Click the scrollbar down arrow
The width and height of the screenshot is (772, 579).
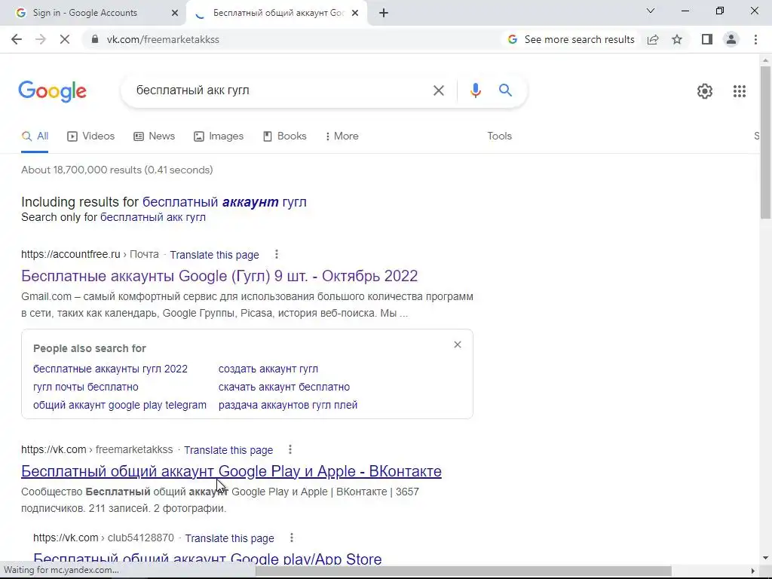coord(765,559)
